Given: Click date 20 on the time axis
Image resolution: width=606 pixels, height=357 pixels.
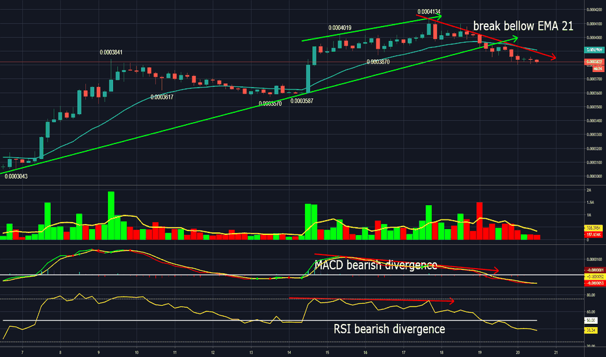Looking at the screenshot, I should pyautogui.click(x=518, y=352).
